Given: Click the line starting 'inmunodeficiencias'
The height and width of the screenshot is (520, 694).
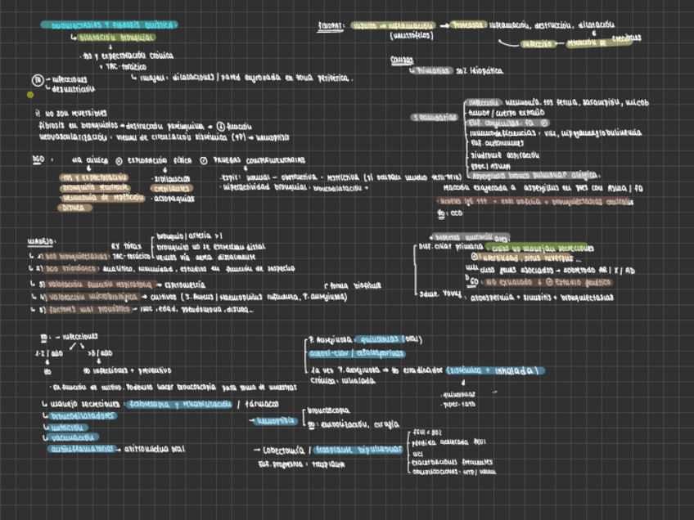Looking at the screenshot, I should pyautogui.click(x=556, y=132).
